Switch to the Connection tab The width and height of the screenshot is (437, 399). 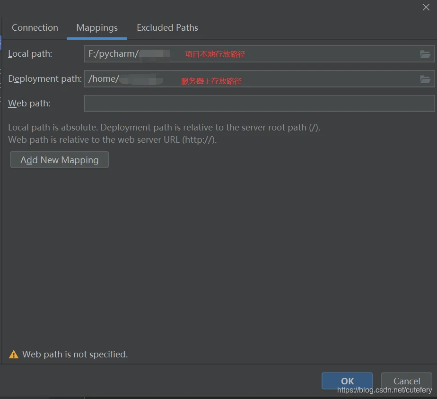[x=35, y=28]
